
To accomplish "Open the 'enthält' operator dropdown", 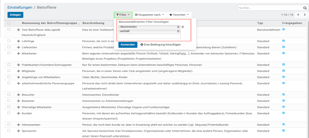I will pyautogui.click(x=149, y=31).
